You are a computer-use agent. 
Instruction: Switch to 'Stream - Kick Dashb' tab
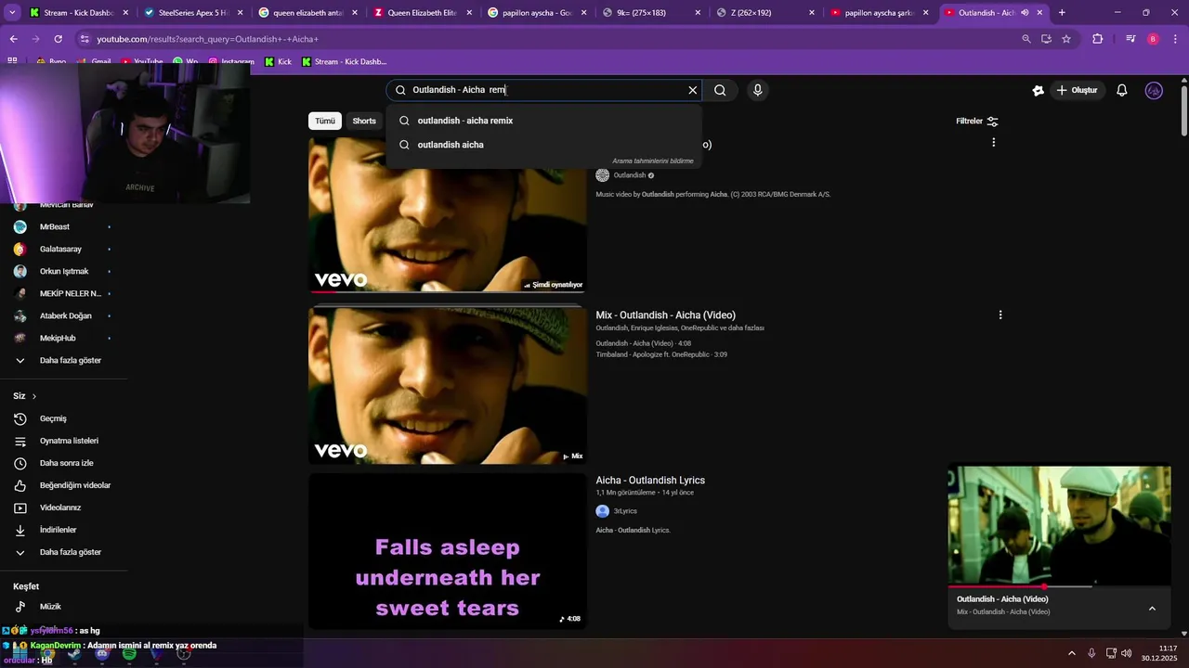click(x=79, y=13)
